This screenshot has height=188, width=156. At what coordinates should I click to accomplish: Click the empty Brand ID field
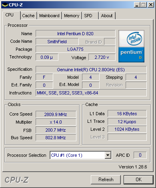(110, 42)
